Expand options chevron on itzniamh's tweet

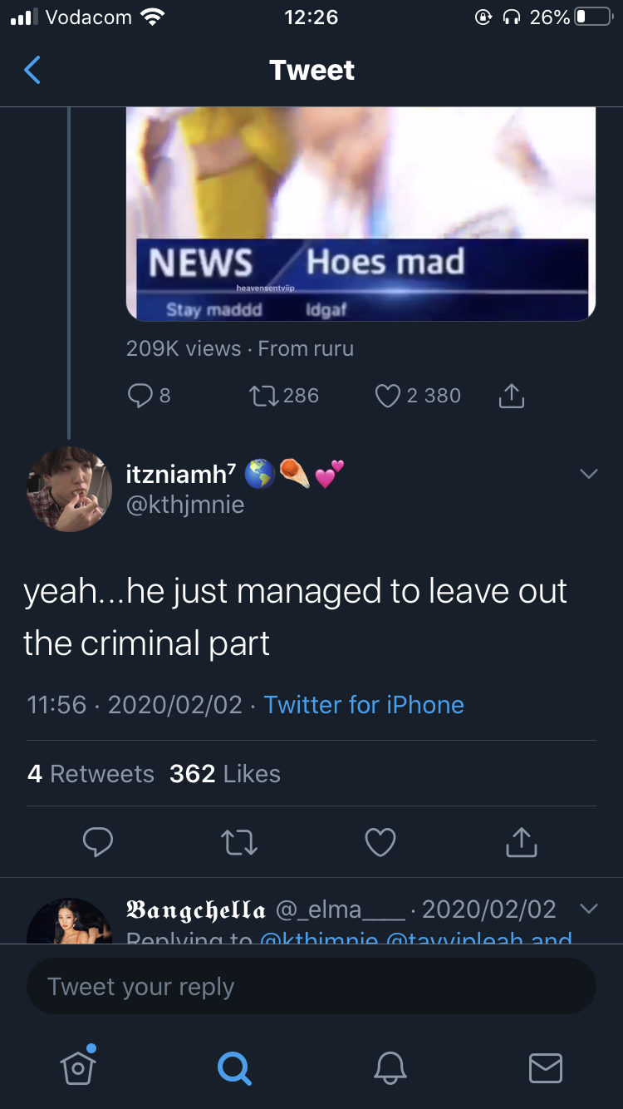[x=588, y=474]
